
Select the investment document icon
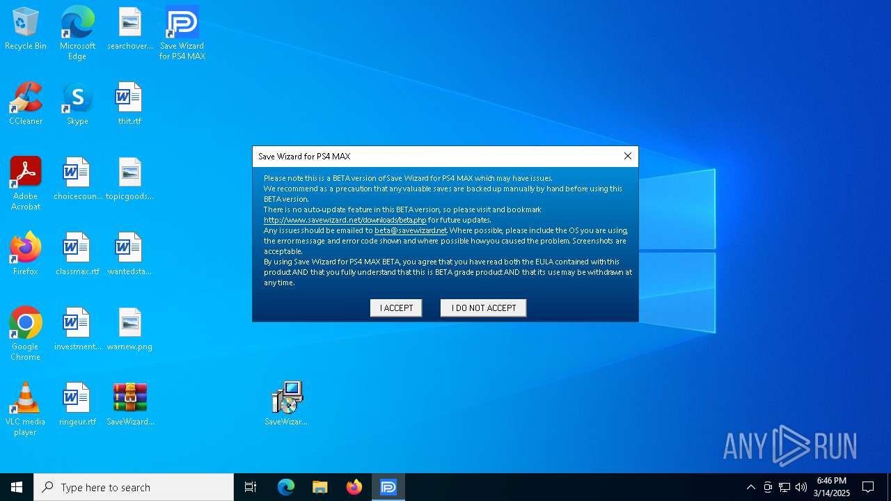(77, 330)
